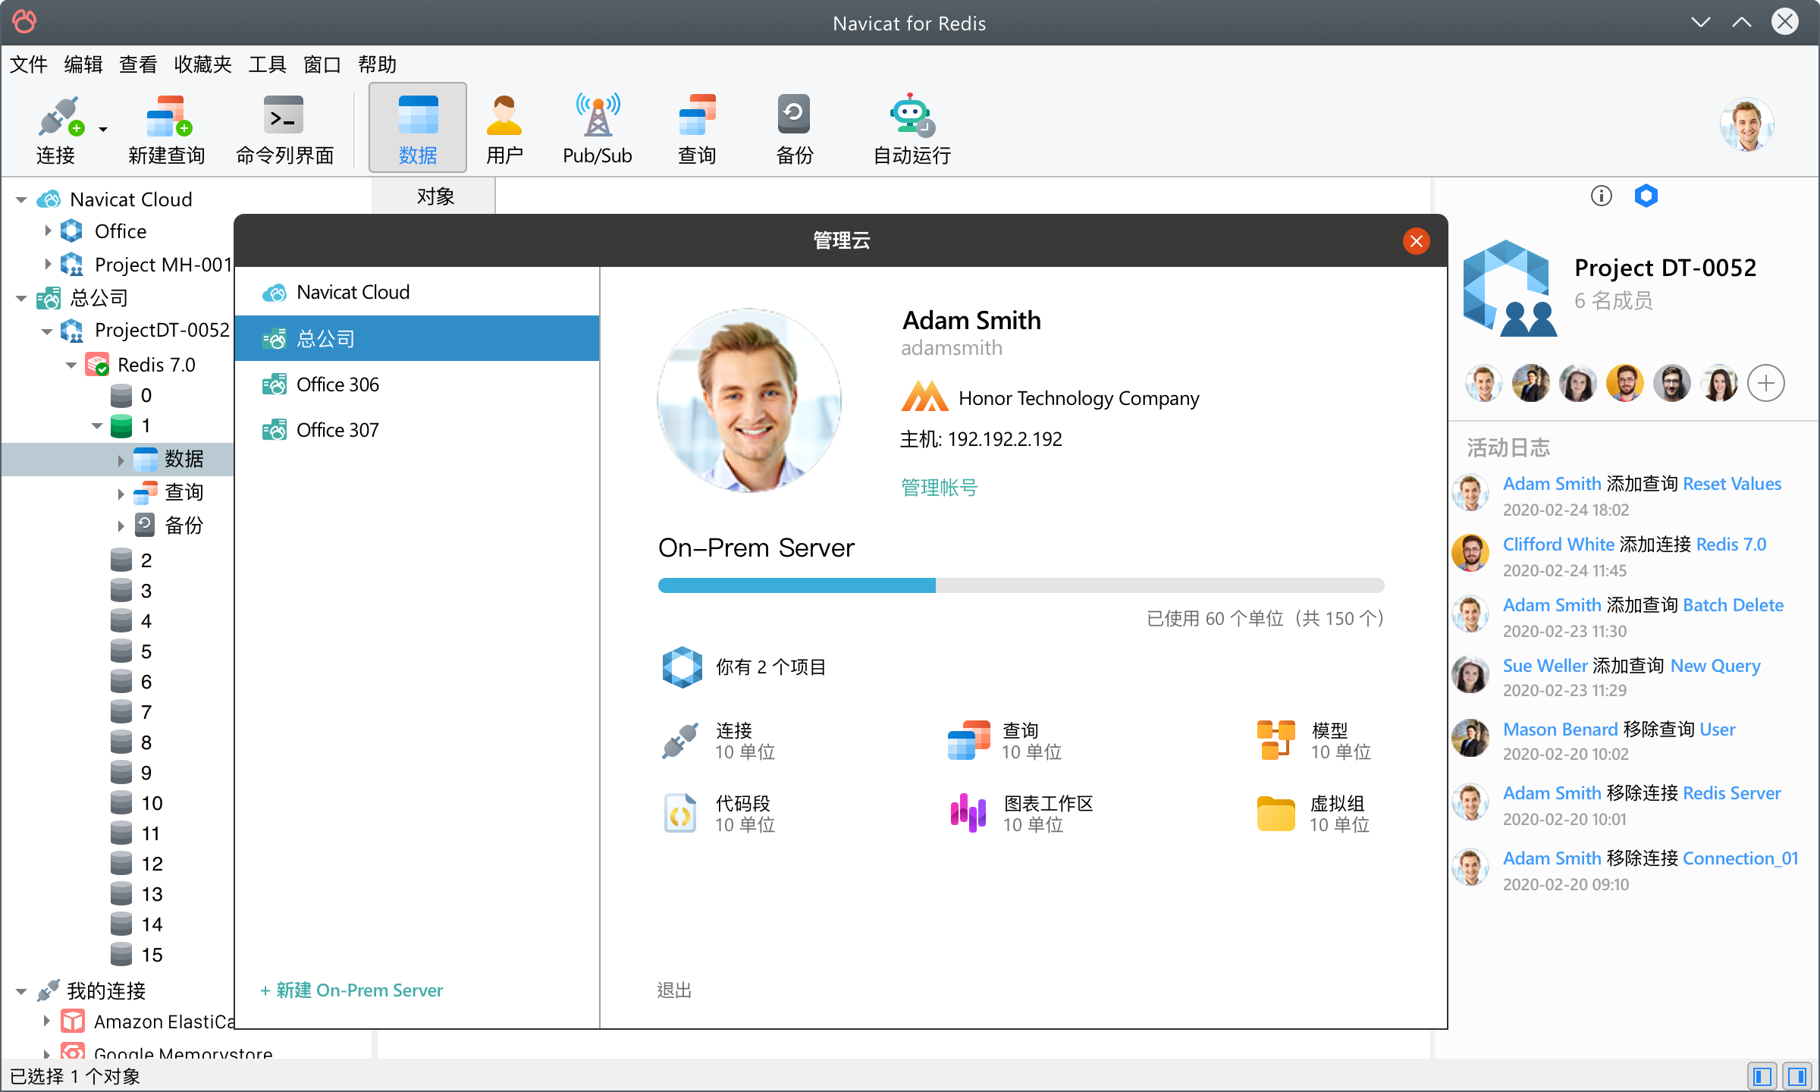Open the Batch Delete activity link
1820x1092 pixels.
(1733, 605)
